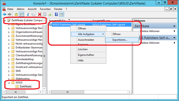This screenshot has width=179, height=101.
Task: Open the Aktion menu
Action: pyautogui.click(x=20, y=9)
